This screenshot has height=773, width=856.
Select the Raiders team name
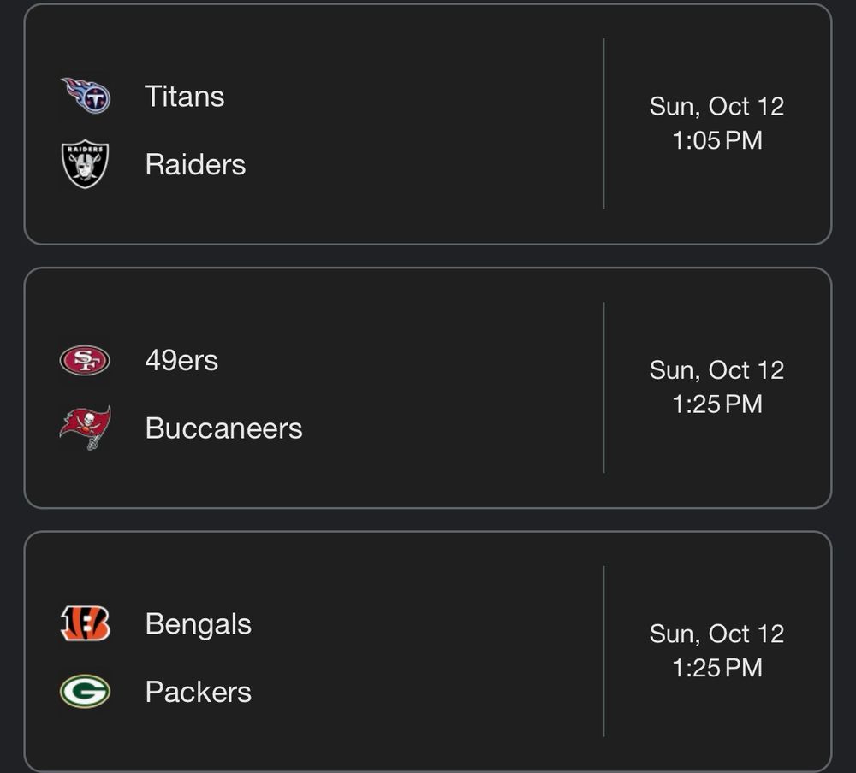(x=195, y=164)
